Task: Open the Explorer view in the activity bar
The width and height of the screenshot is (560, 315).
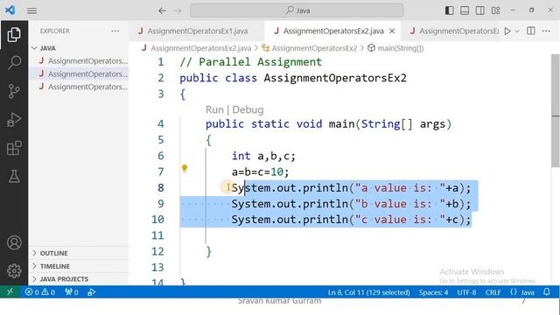Action: click(x=14, y=35)
